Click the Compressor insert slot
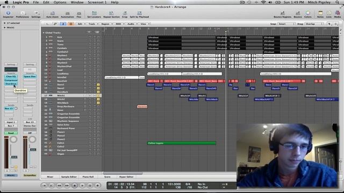This screenshot has height=193, width=344. 11,80
